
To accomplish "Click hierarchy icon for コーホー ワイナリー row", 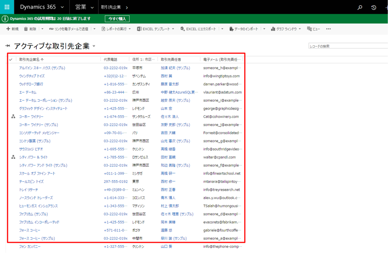I will (x=13, y=116).
